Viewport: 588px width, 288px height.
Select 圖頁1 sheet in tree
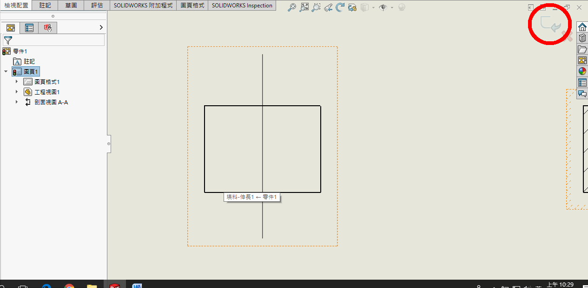tap(26, 71)
